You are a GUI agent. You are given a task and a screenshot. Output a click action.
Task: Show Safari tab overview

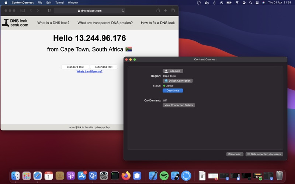click(173, 11)
